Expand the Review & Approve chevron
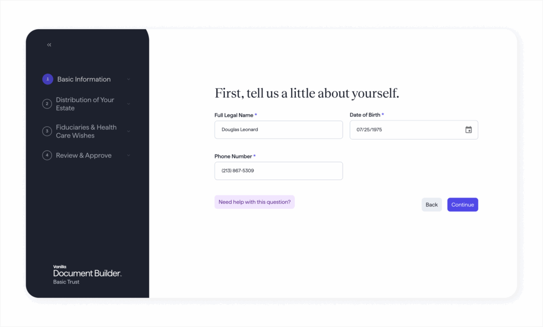The height and width of the screenshot is (327, 543). (128, 156)
